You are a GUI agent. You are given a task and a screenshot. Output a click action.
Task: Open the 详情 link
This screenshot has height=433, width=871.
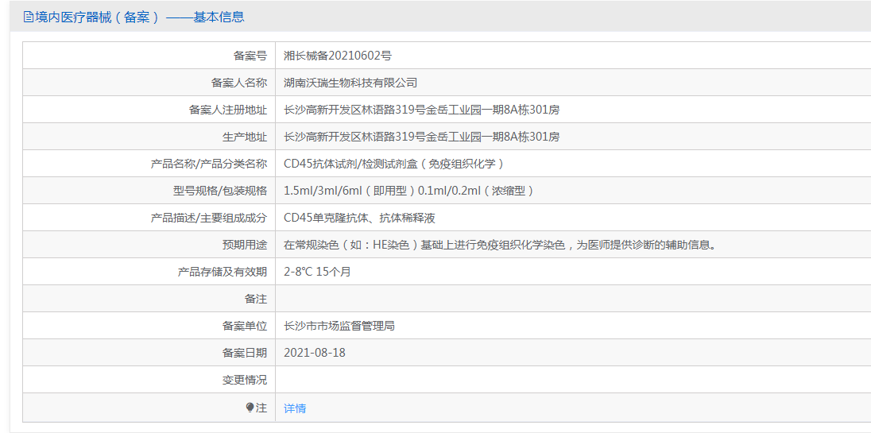295,408
